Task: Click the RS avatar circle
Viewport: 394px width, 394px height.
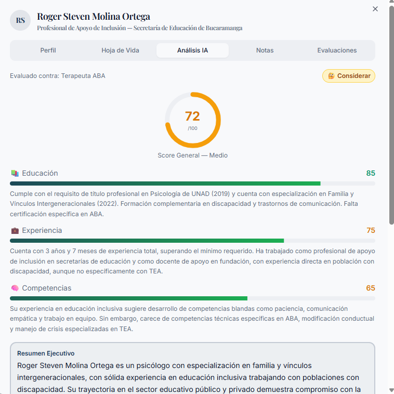Action: [x=20, y=20]
